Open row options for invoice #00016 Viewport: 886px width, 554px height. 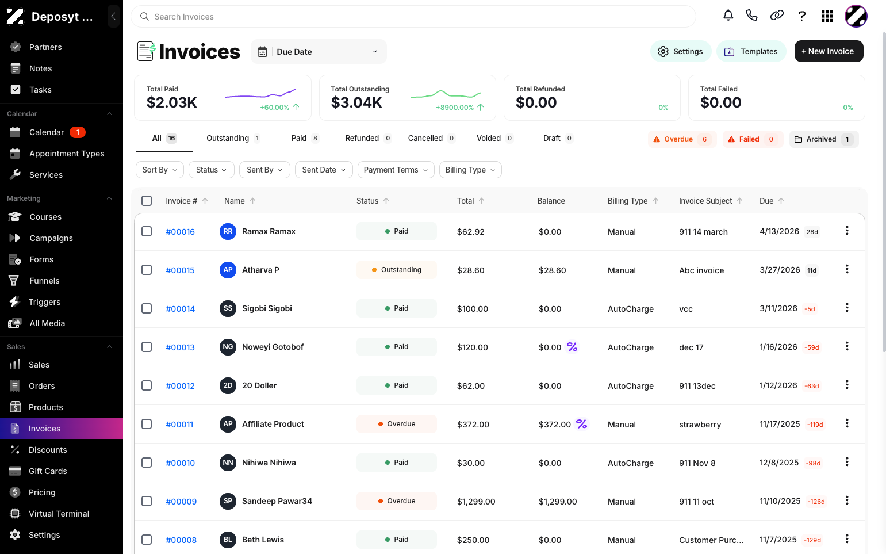coord(847,231)
